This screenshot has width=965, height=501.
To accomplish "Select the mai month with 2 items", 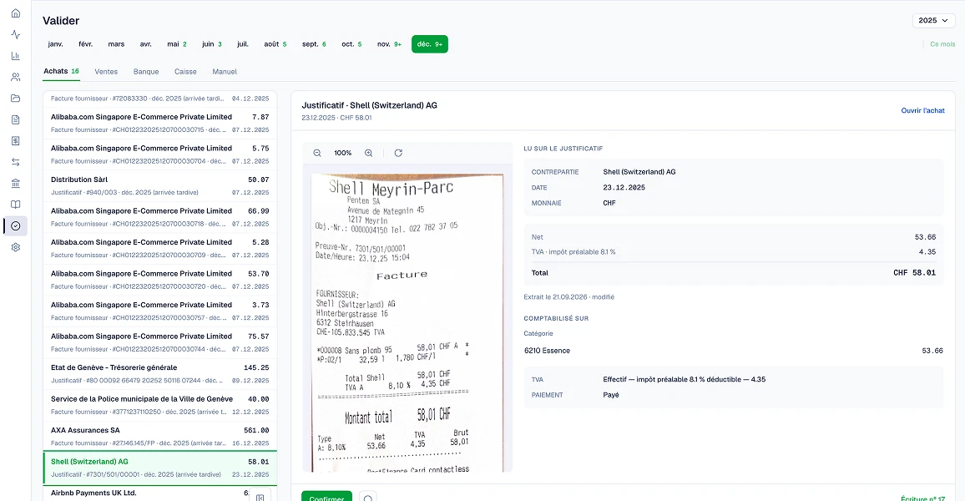I will [177, 44].
